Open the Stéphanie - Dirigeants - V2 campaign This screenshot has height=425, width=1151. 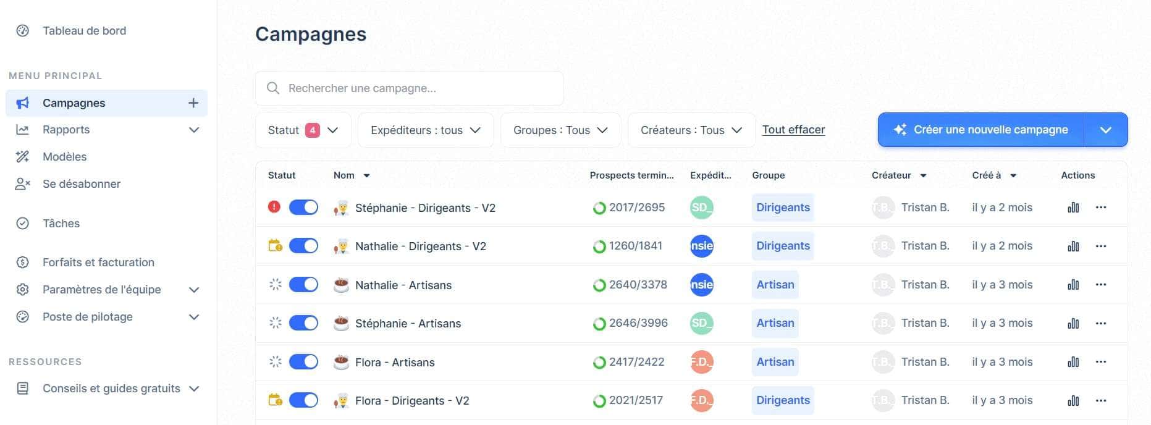coord(425,208)
